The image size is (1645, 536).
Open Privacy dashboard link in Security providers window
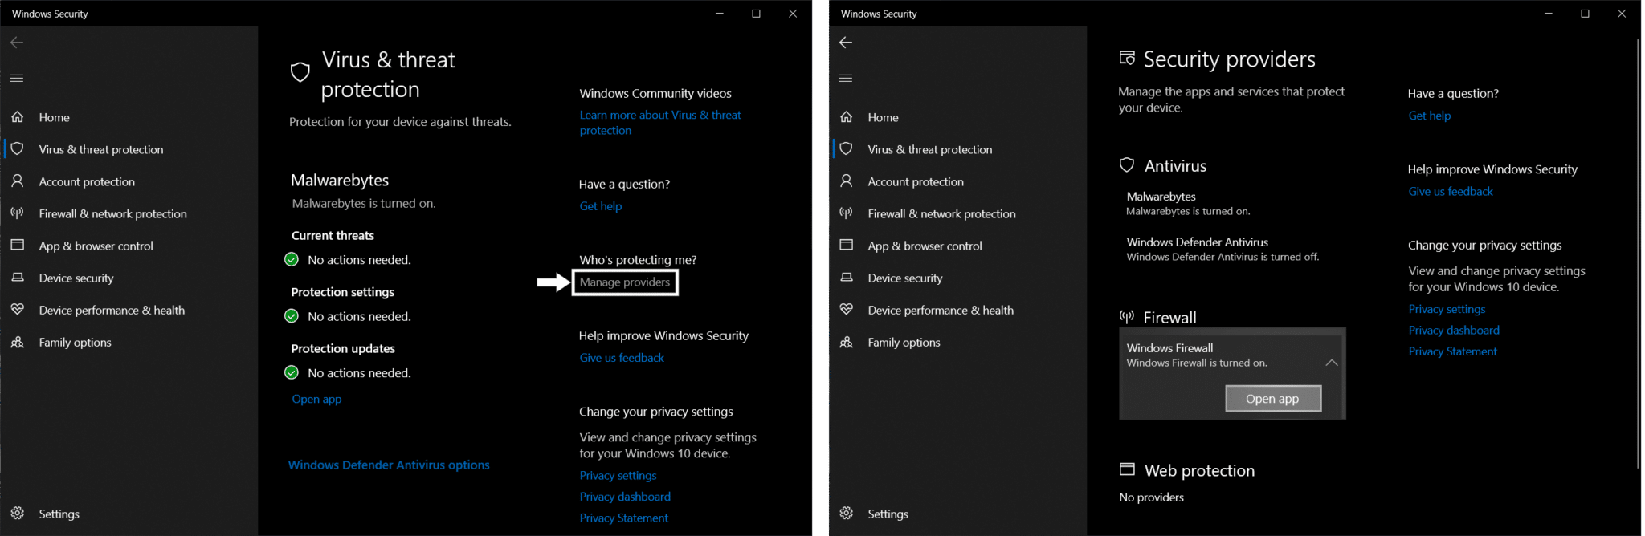click(1454, 331)
